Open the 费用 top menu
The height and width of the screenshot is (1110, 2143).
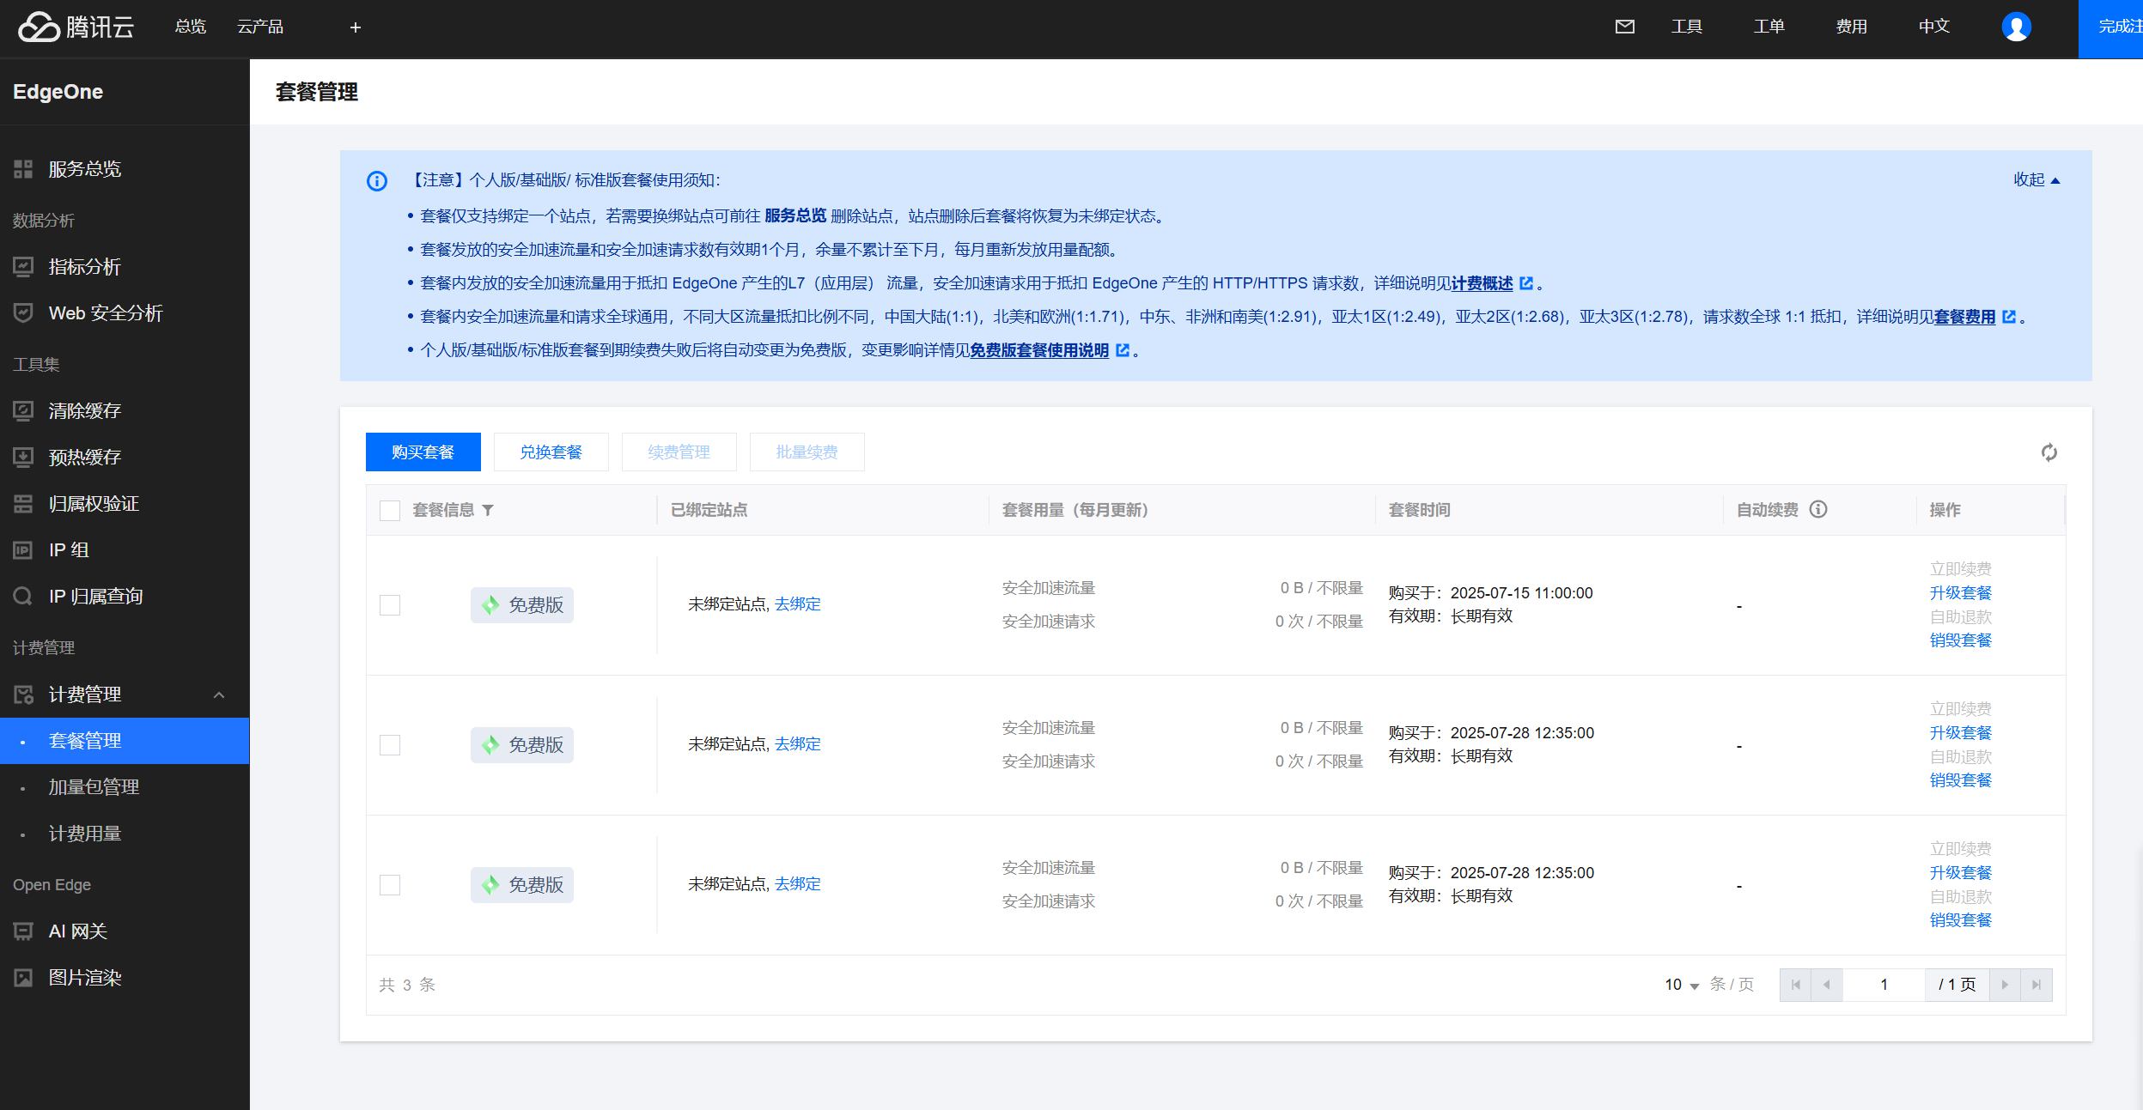point(1851,27)
